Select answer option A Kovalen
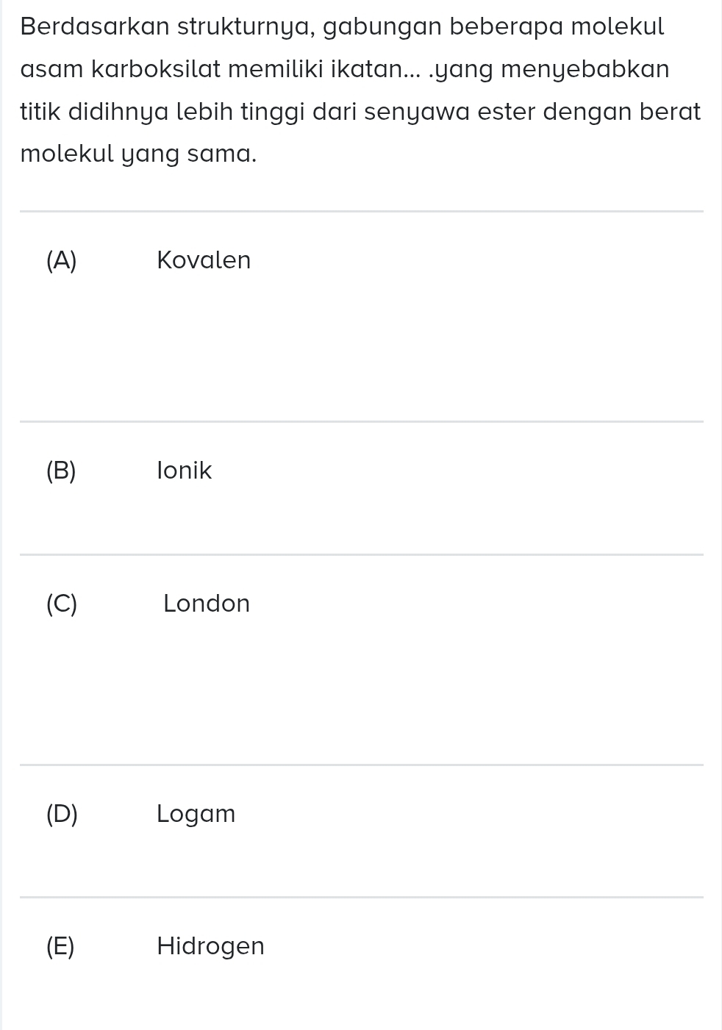The width and height of the screenshot is (722, 1030). tap(361, 317)
